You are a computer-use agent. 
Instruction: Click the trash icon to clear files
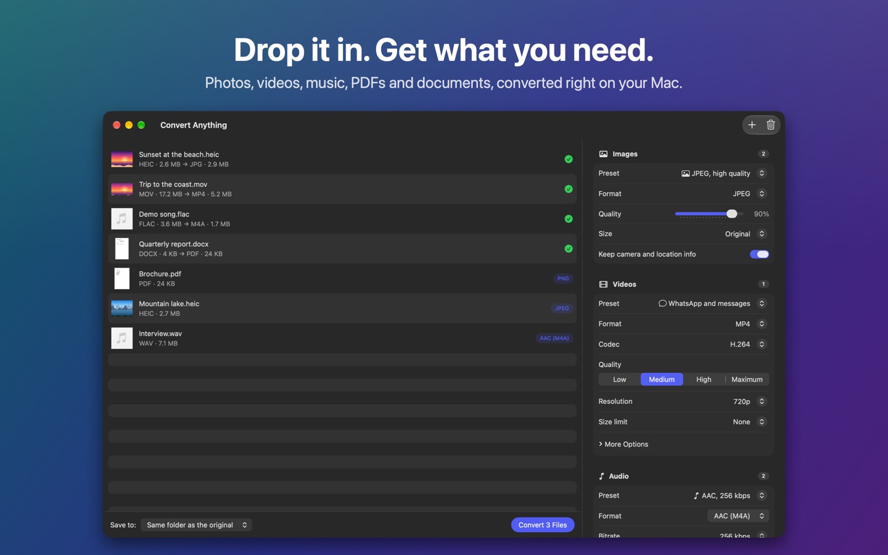coord(771,125)
